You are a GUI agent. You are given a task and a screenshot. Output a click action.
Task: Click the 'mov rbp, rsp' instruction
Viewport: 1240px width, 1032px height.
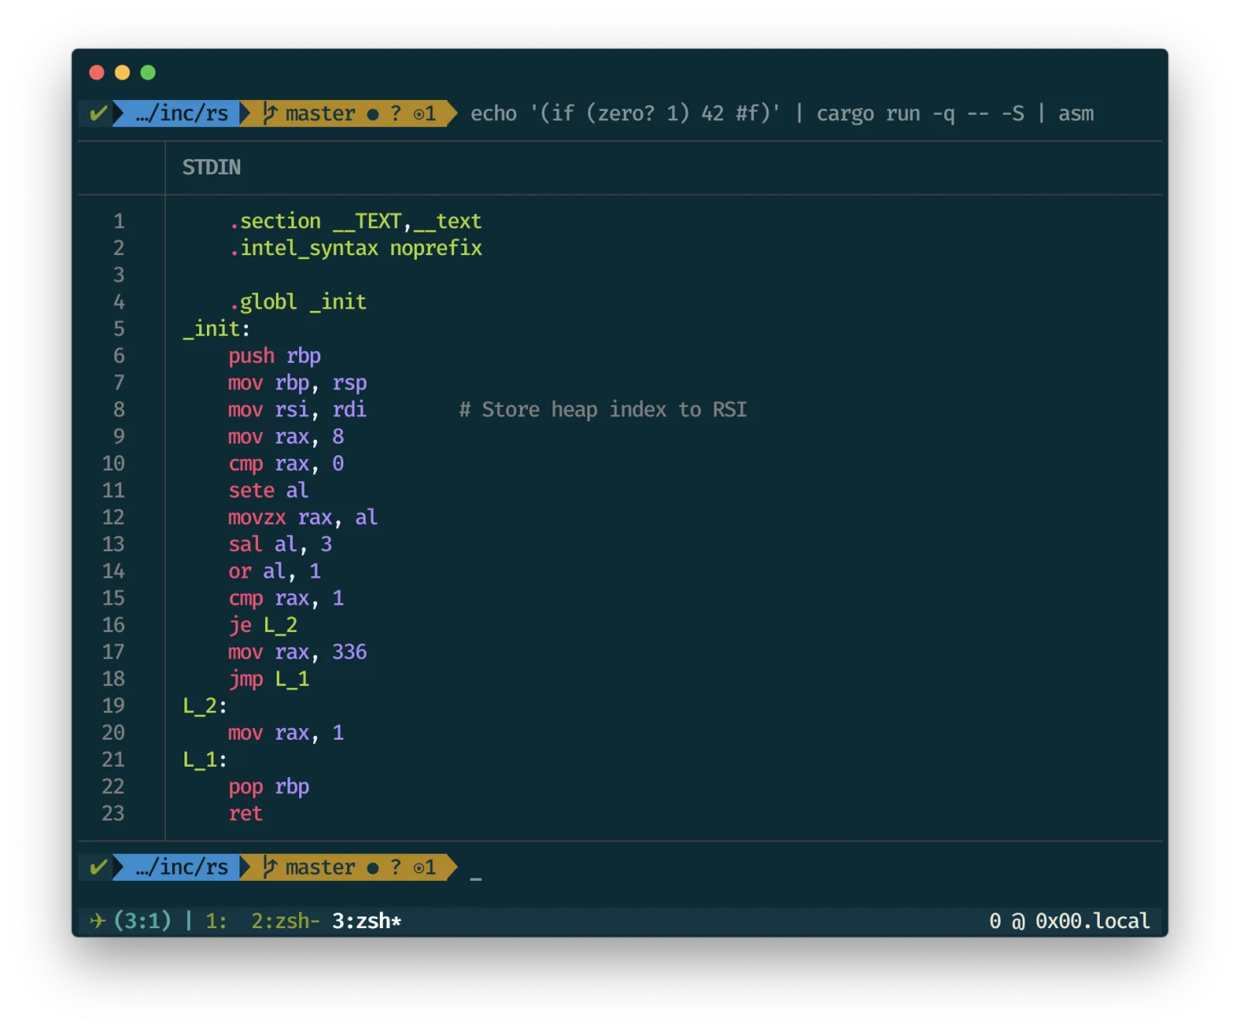click(x=298, y=383)
